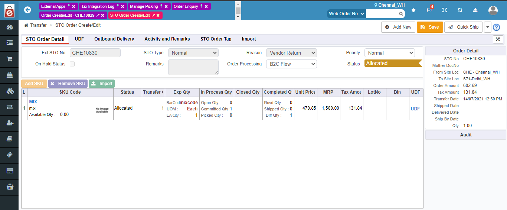507x210 pixels.
Task: Click the Save button
Action: click(430, 27)
